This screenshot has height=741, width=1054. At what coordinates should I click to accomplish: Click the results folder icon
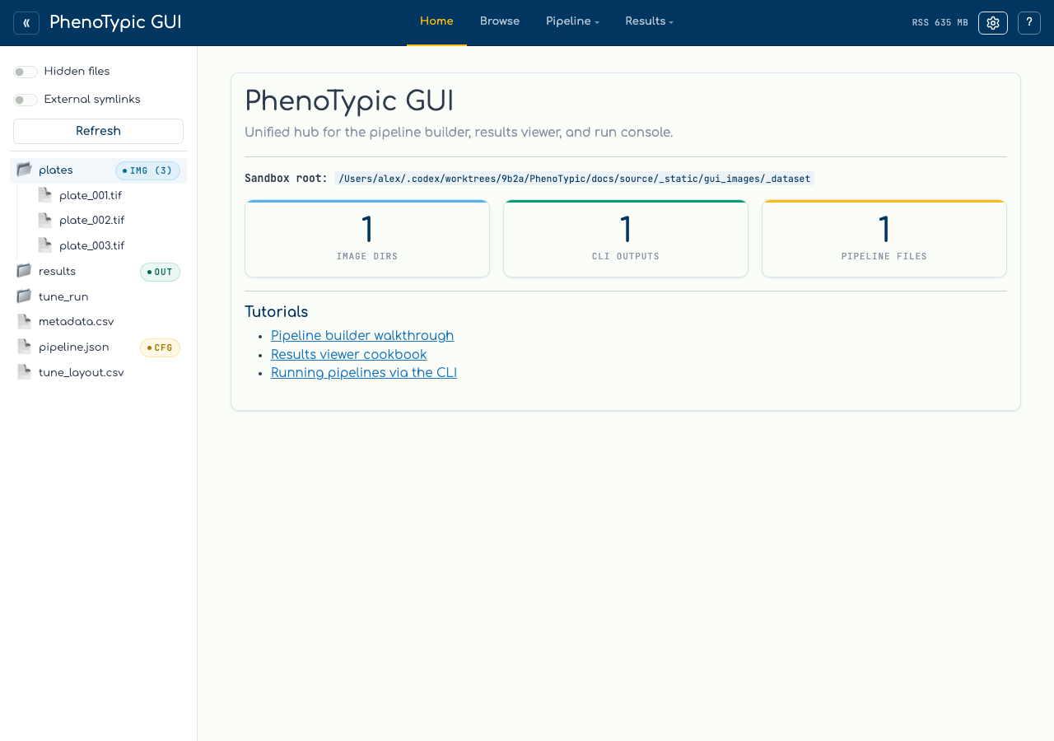click(24, 271)
